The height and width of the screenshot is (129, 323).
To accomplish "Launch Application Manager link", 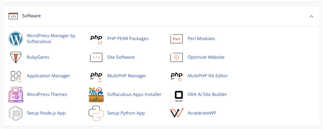I will pyautogui.click(x=48, y=76).
